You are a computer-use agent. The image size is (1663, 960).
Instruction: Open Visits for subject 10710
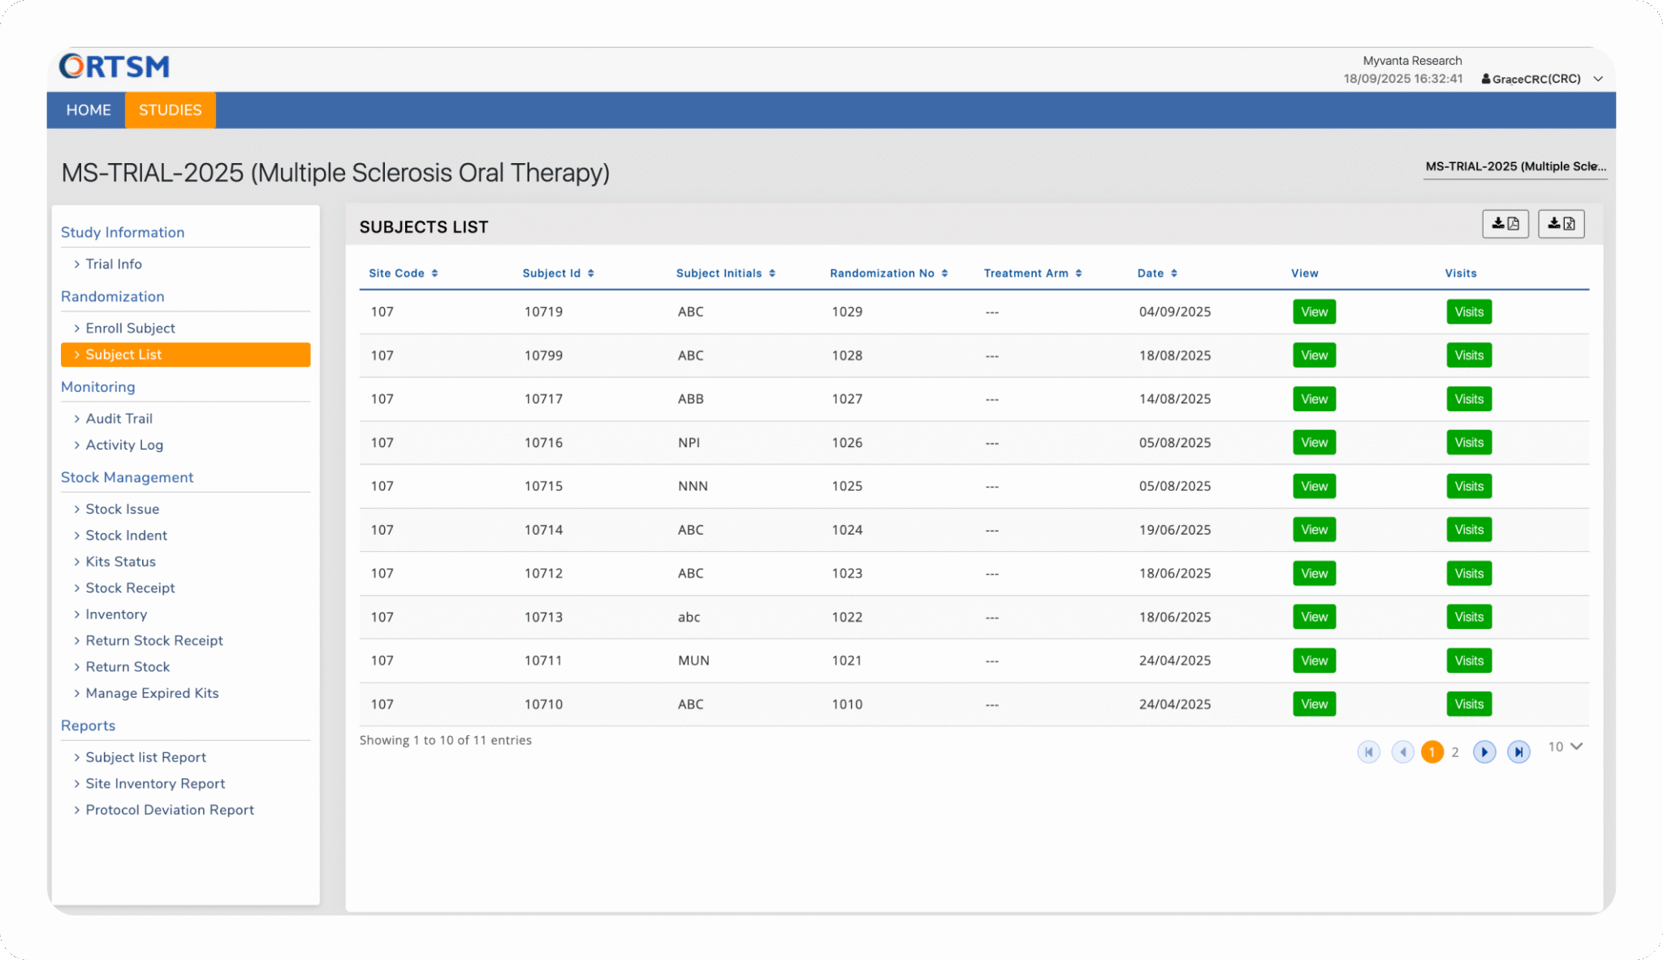click(1468, 704)
